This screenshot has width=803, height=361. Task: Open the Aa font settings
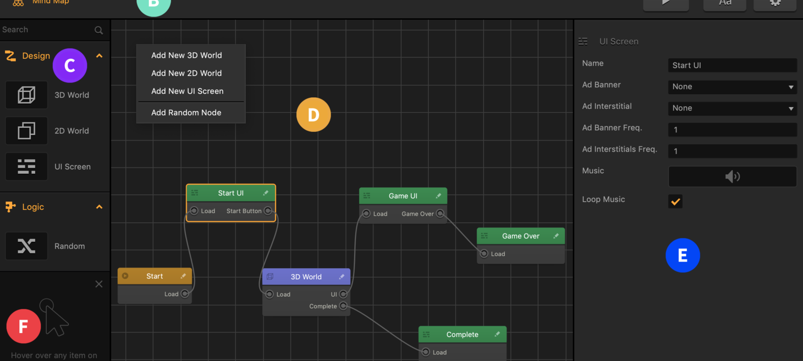(x=725, y=3)
